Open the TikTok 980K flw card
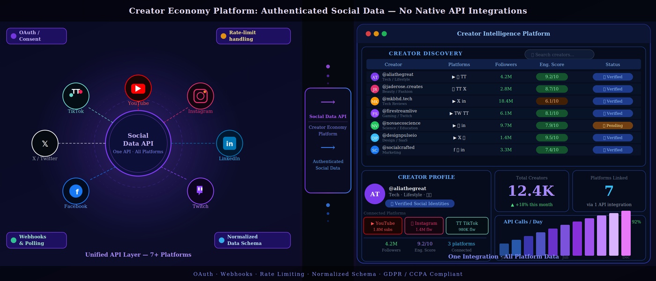656x281 pixels. click(x=467, y=226)
